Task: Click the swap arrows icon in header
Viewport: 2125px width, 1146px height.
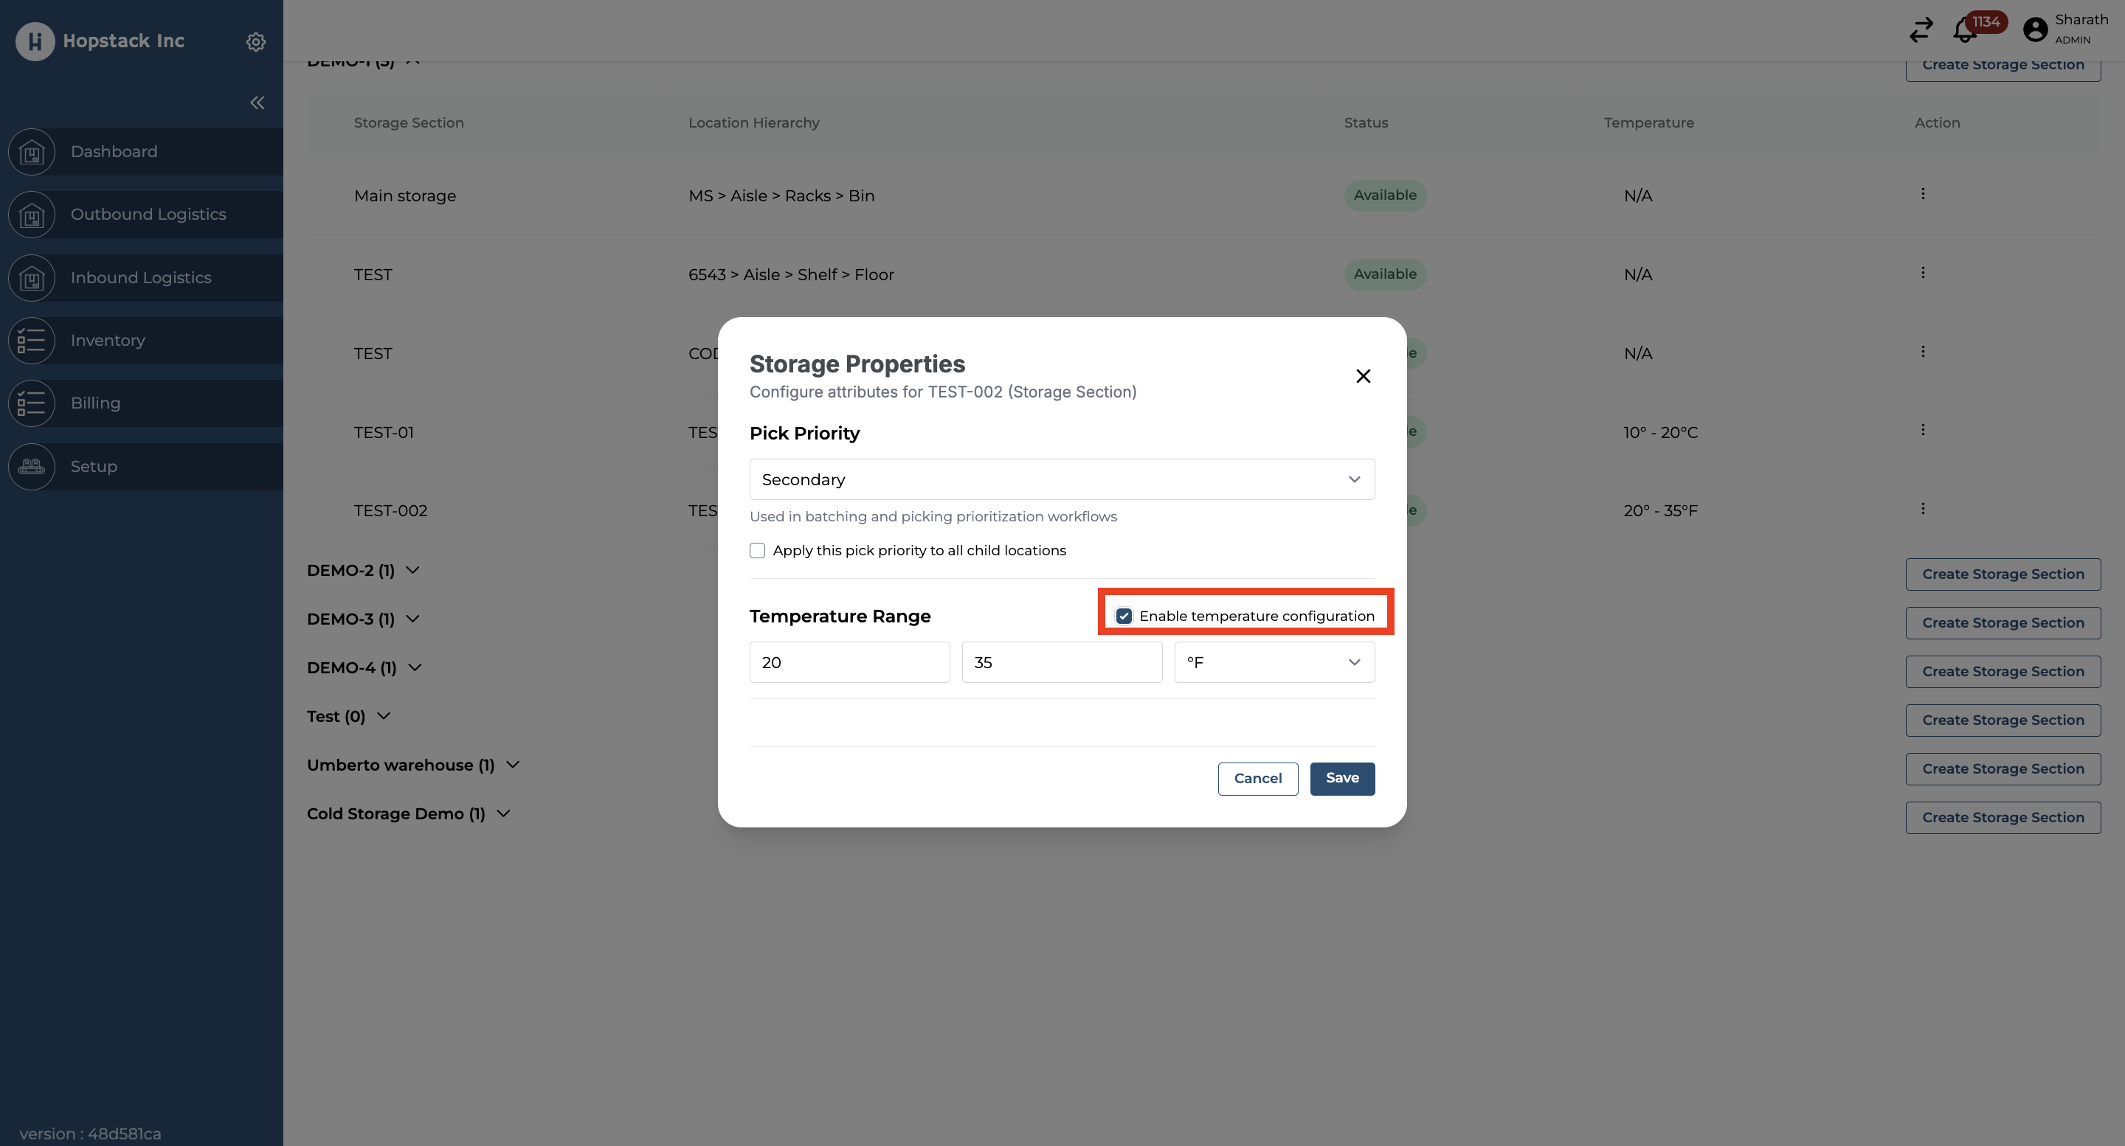Action: pos(1921,29)
